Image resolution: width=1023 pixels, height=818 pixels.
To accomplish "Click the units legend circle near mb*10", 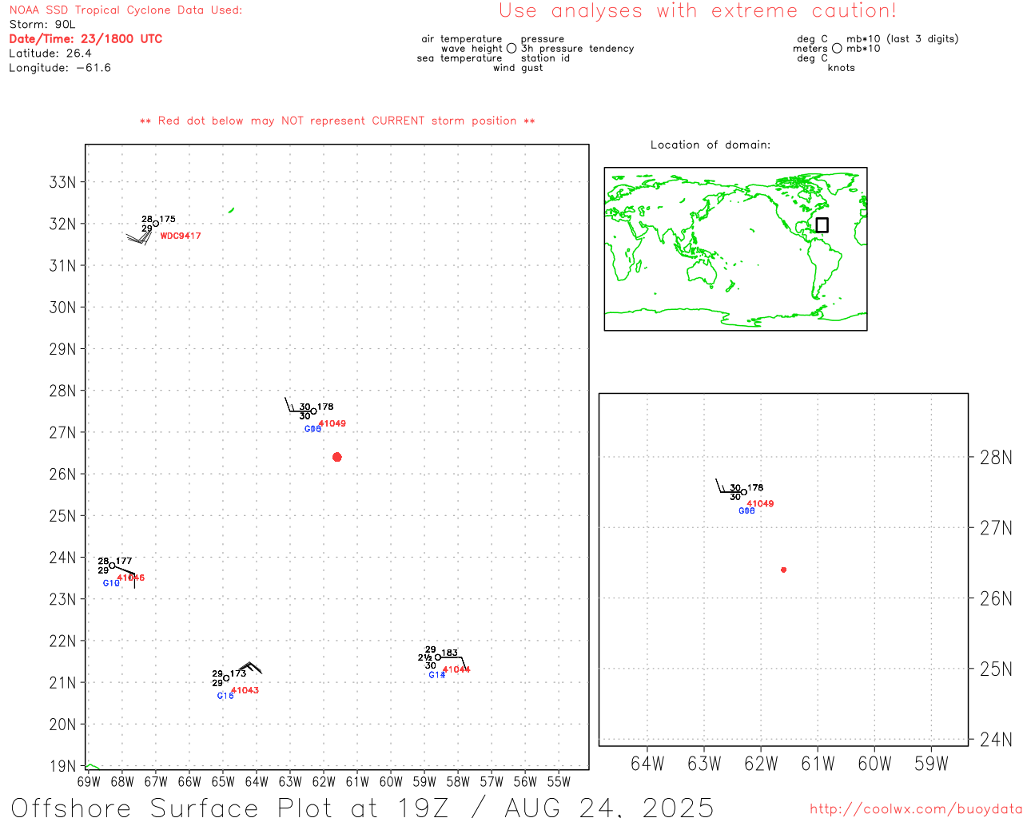I will coord(837,48).
